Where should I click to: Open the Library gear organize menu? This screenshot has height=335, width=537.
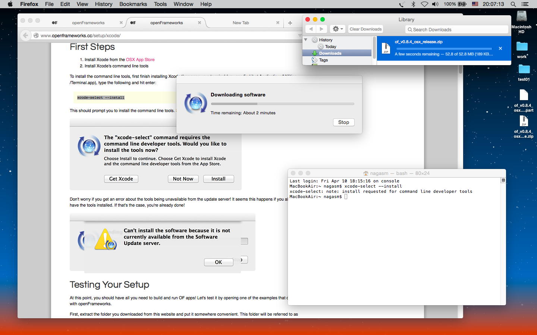point(337,29)
